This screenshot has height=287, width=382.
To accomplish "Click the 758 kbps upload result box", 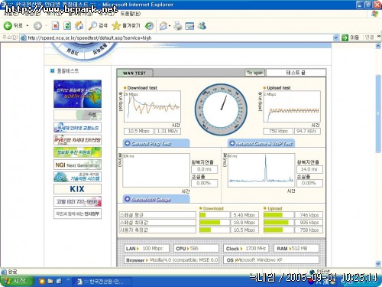I will (278, 131).
